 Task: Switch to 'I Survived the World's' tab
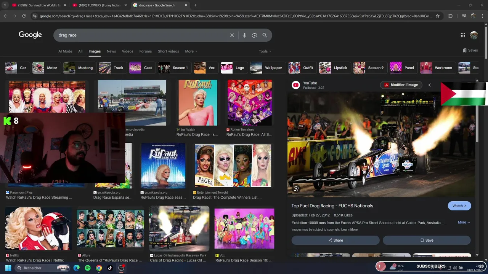pos(39,5)
